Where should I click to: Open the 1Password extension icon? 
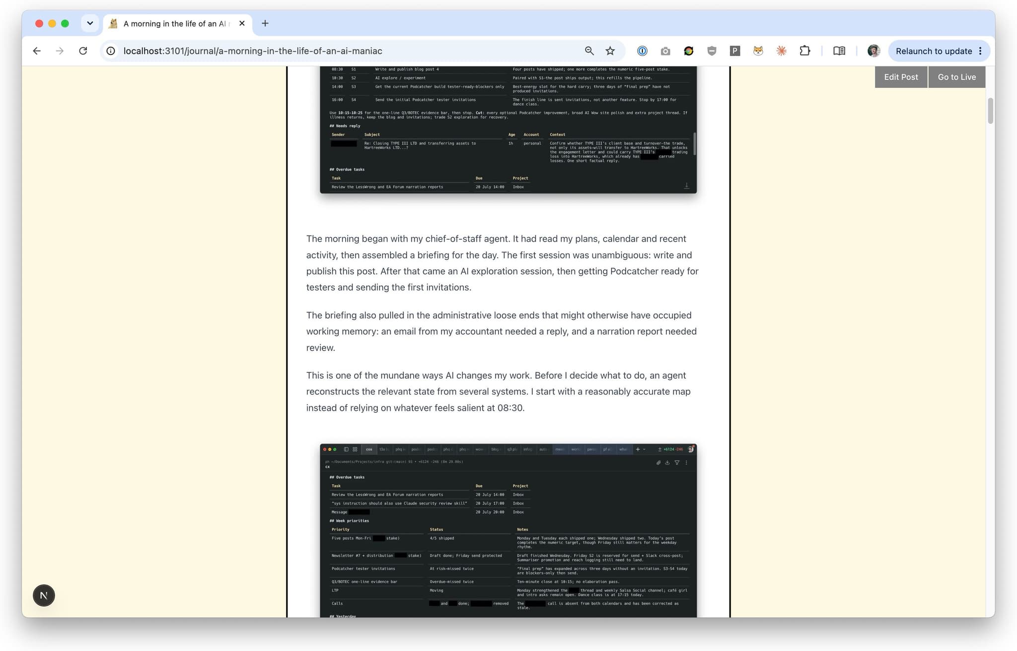click(642, 51)
